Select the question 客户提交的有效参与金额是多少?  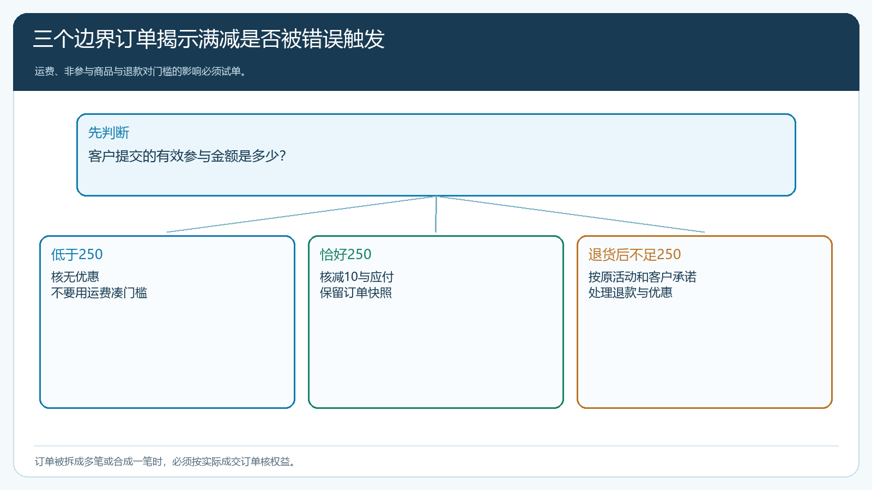pyautogui.click(x=187, y=156)
